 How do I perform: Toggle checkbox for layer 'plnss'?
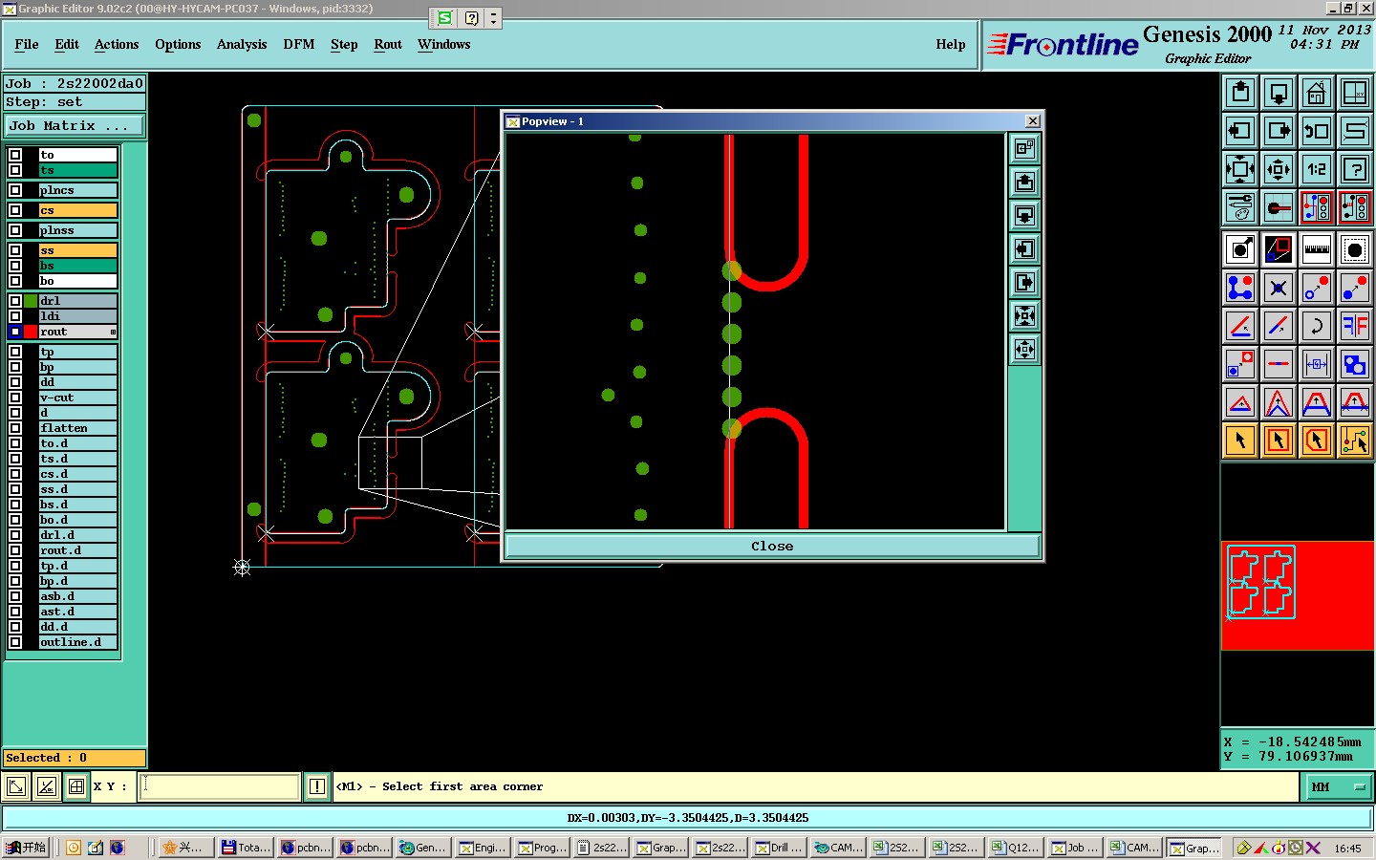(15, 230)
